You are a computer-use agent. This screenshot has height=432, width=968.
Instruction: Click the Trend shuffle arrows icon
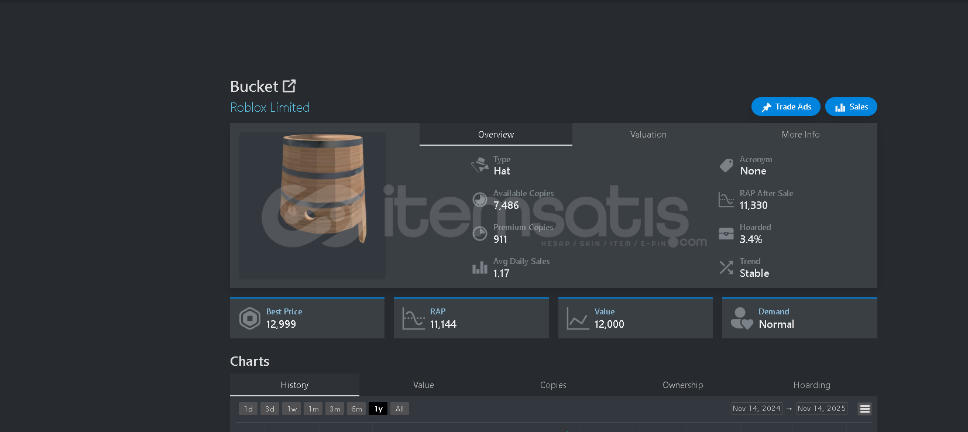pos(726,268)
